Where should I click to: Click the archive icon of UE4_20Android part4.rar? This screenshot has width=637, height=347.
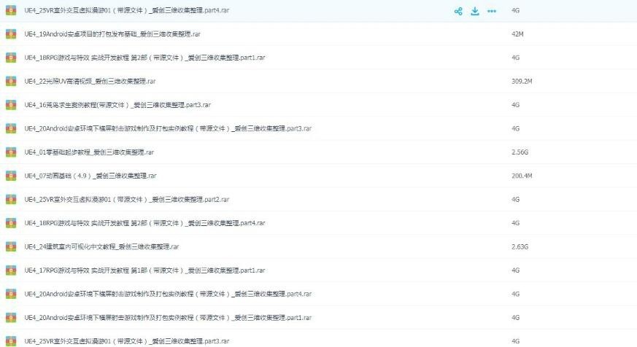tap(11, 294)
